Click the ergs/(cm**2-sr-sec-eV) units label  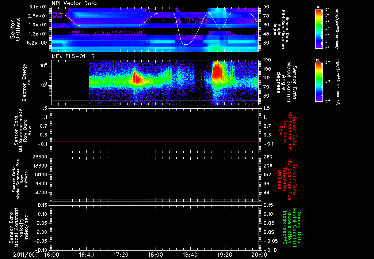[x=338, y=82]
